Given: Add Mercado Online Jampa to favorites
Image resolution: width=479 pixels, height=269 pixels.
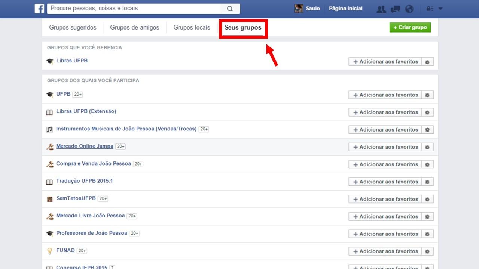Looking at the screenshot, I should tap(385, 147).
